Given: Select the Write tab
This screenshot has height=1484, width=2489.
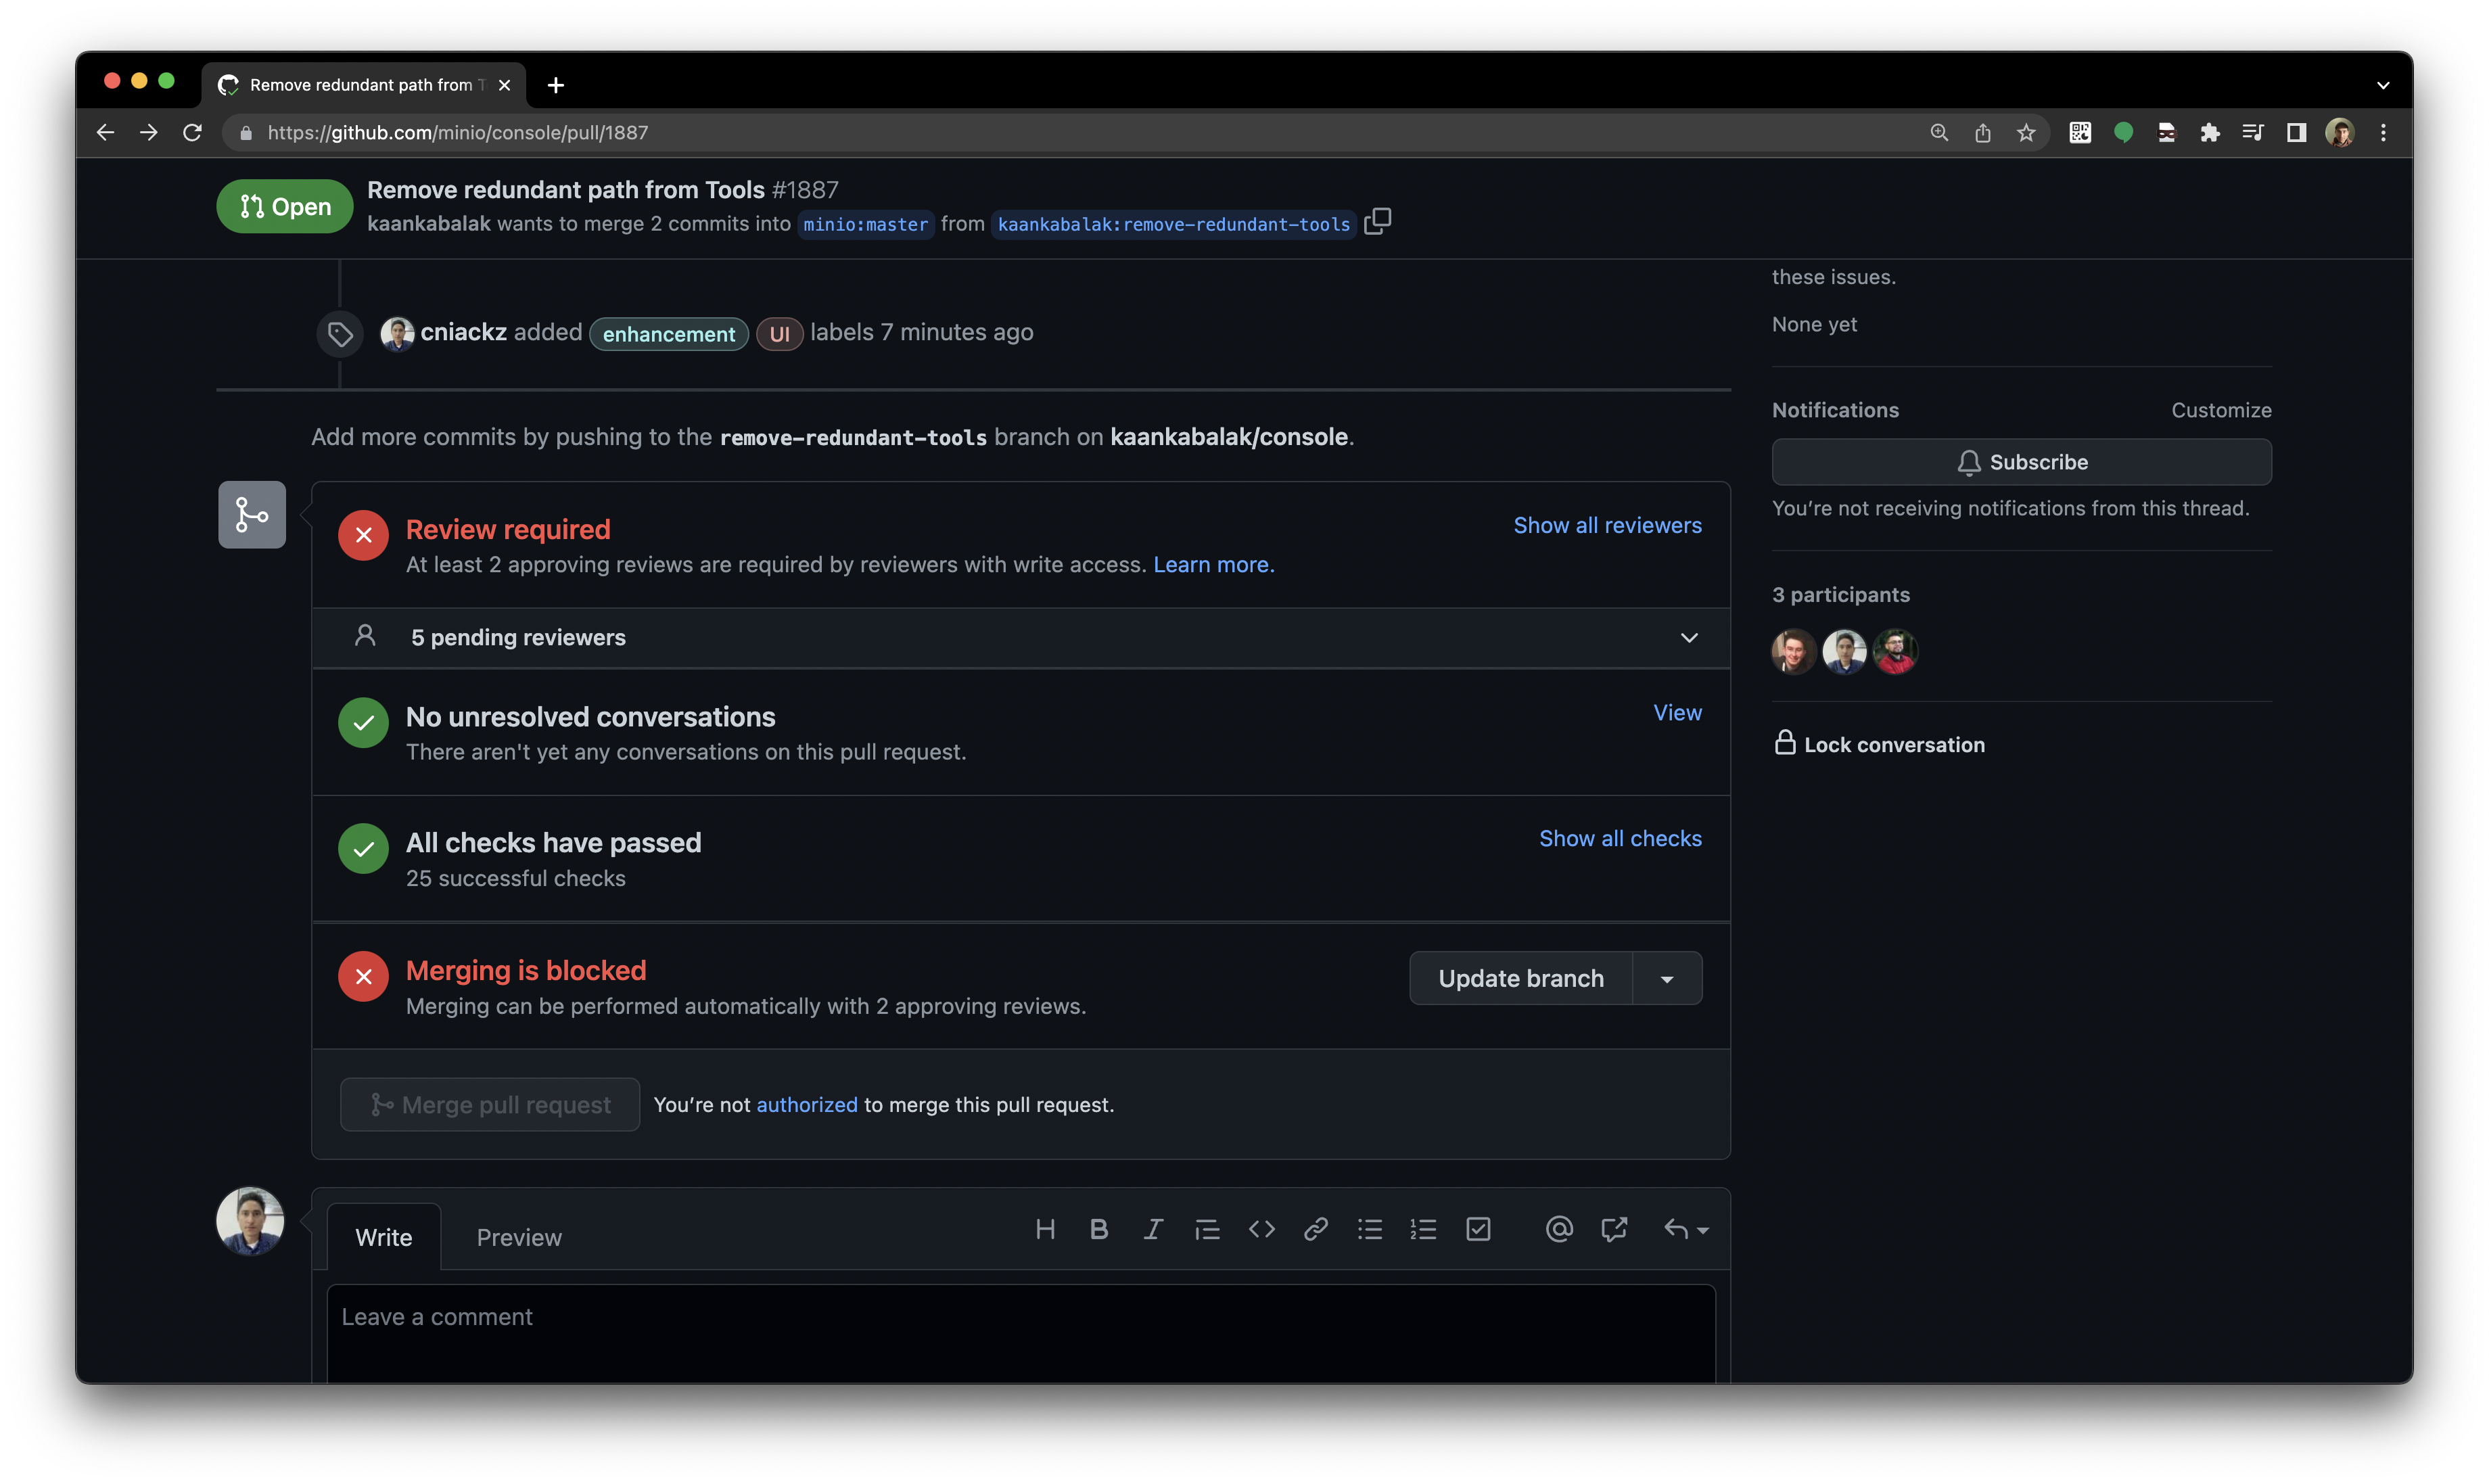Looking at the screenshot, I should click(x=383, y=1238).
